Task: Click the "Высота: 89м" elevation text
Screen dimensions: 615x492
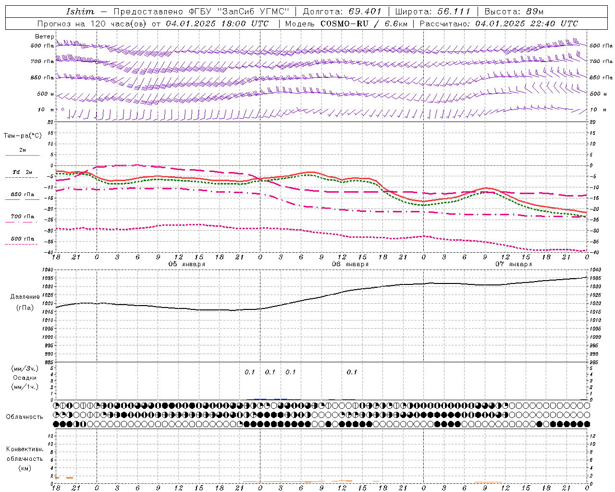Action: coord(514,12)
